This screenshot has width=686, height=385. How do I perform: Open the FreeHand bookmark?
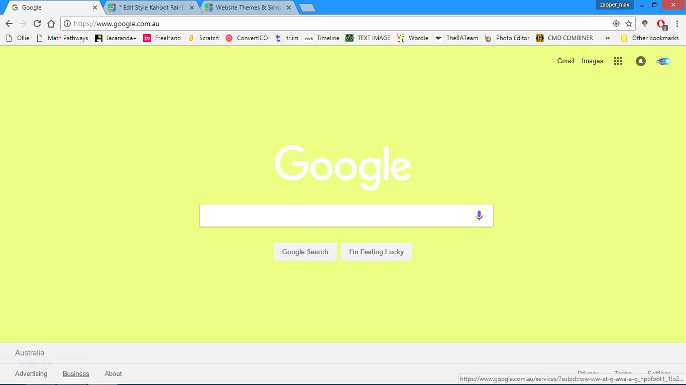tap(162, 38)
